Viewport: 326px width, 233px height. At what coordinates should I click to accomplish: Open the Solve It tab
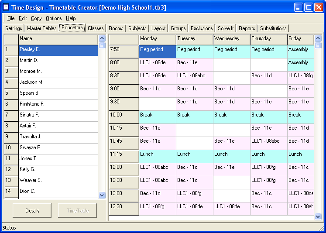pos(226,28)
